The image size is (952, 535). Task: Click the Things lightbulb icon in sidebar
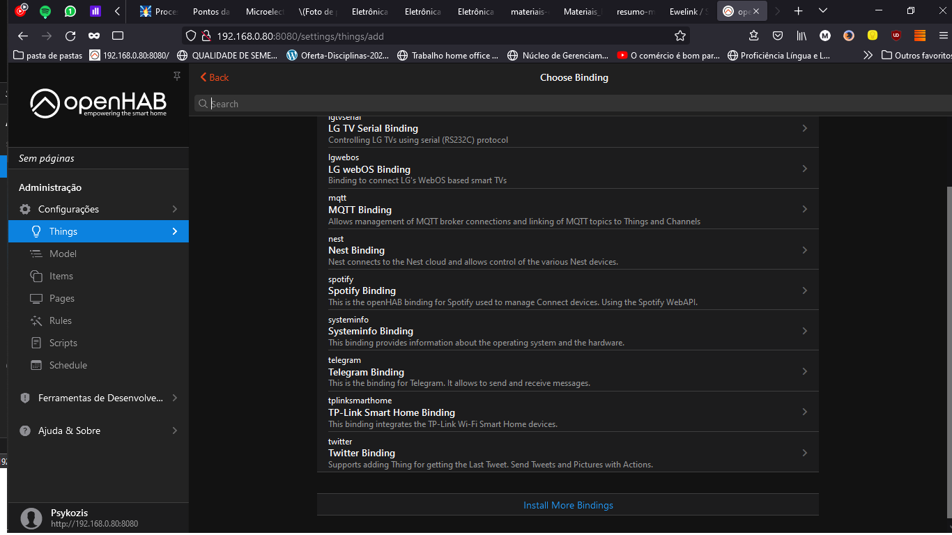click(x=36, y=231)
